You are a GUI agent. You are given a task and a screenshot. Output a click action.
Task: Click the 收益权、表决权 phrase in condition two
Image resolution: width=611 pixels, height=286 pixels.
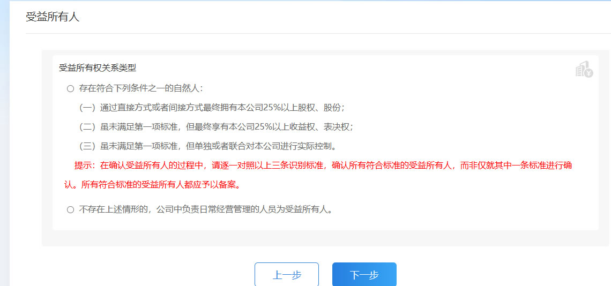coord(326,127)
